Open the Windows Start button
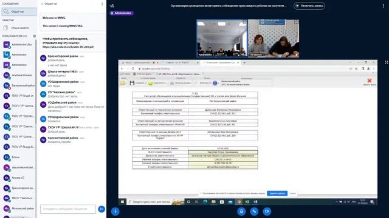The width and height of the screenshot is (389, 218). pyautogui.click(x=122, y=202)
